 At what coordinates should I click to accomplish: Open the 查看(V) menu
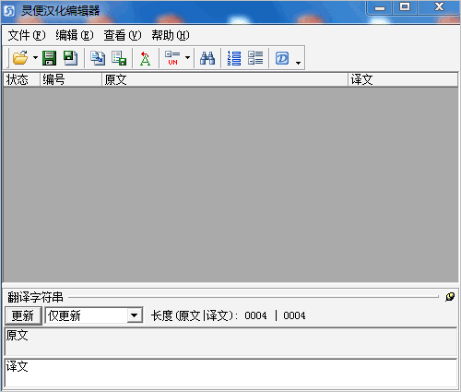click(123, 35)
